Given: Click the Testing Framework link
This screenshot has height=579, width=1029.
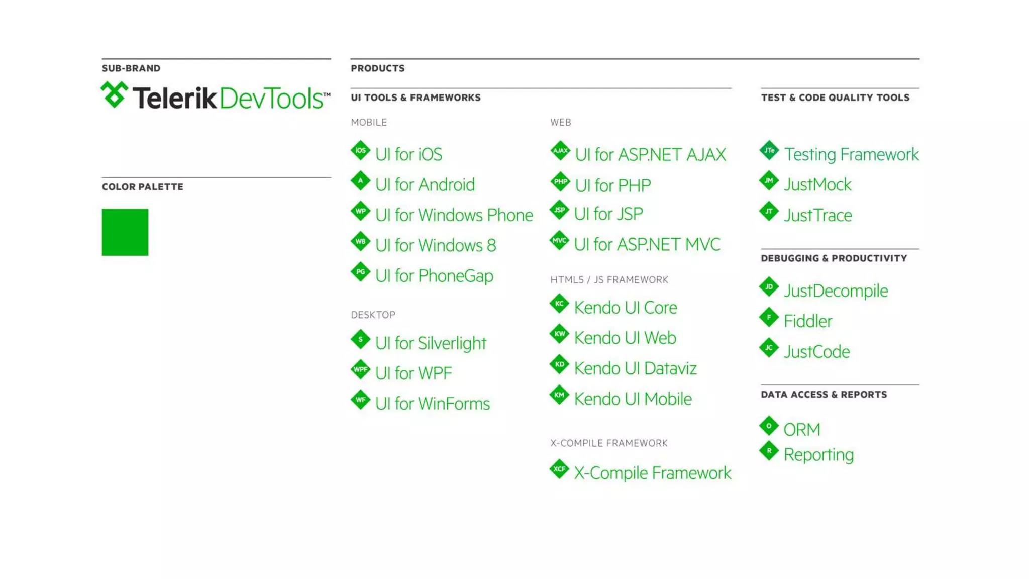Looking at the screenshot, I should tap(851, 154).
